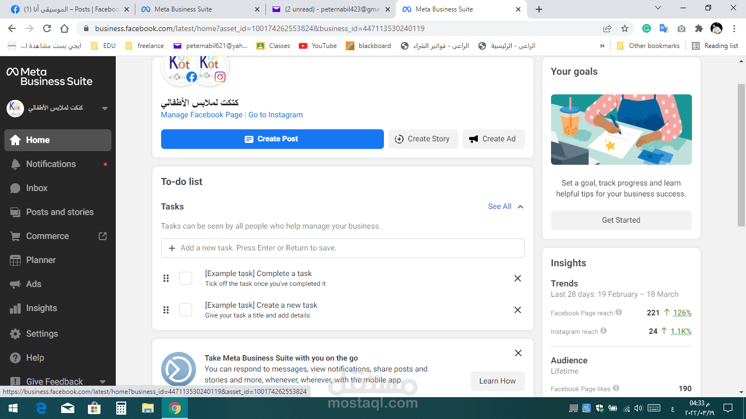Open the Grammarly extension icon
The height and width of the screenshot is (419, 746).
click(x=647, y=28)
